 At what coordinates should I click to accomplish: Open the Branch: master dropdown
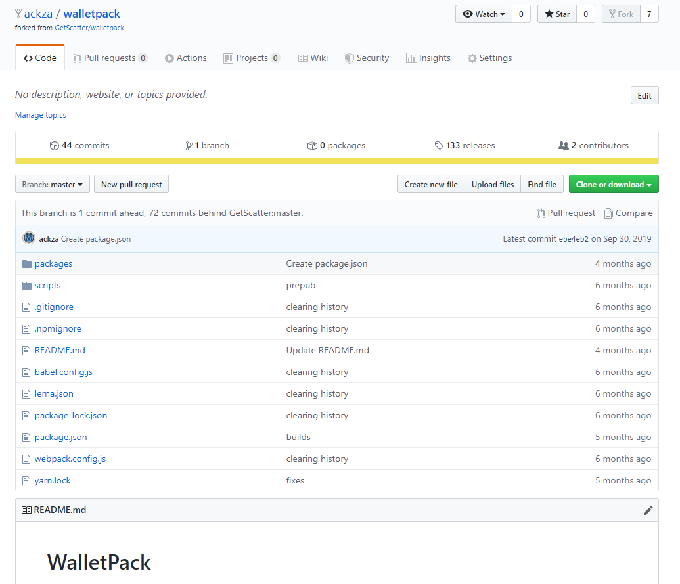pyautogui.click(x=53, y=184)
